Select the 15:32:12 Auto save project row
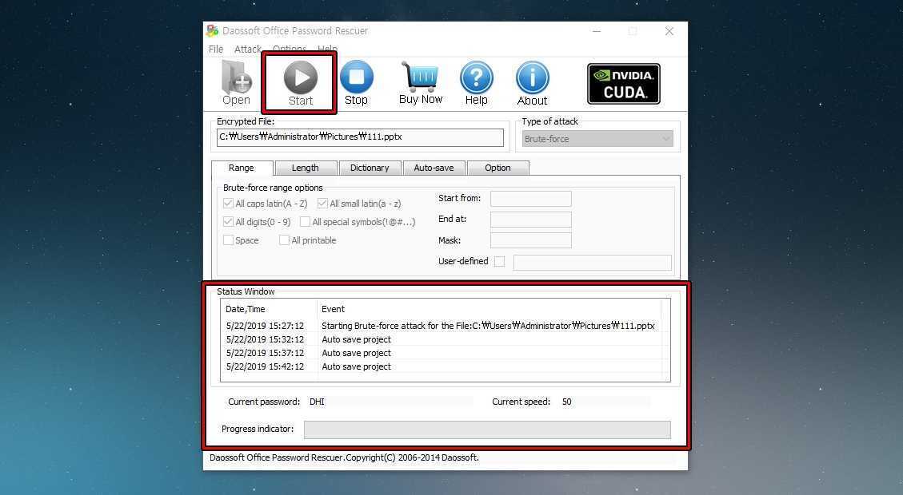Image resolution: width=903 pixels, height=495 pixels. pyautogui.click(x=442, y=339)
